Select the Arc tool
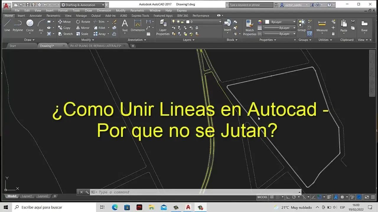378x212 pixels. (x=41, y=25)
